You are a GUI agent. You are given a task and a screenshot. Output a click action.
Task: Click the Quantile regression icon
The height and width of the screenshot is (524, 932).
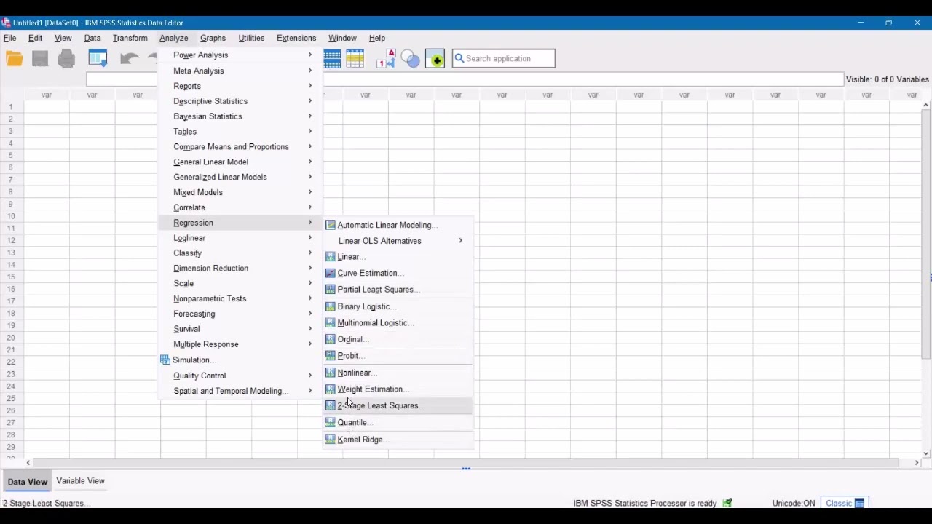pyautogui.click(x=331, y=422)
